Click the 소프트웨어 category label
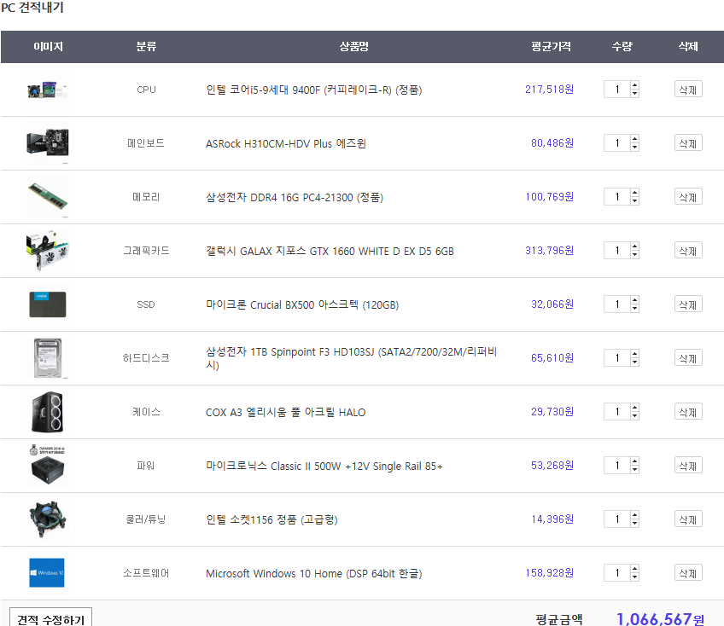 pyautogui.click(x=146, y=573)
